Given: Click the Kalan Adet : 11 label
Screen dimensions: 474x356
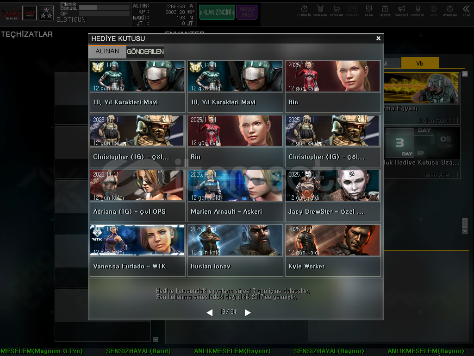Looking at the screenshot, I should click(439, 121).
